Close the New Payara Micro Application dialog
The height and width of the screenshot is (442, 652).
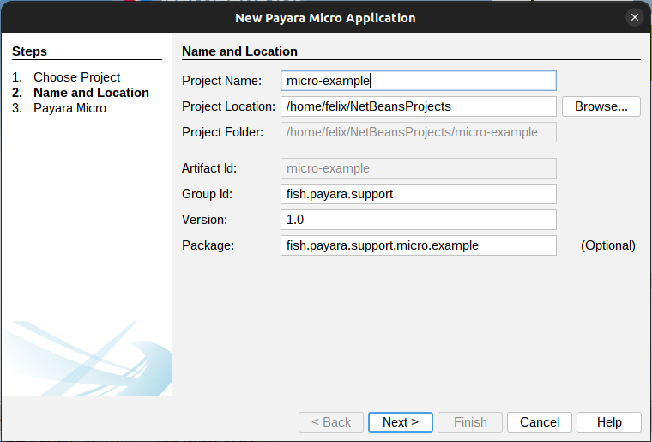(x=635, y=17)
